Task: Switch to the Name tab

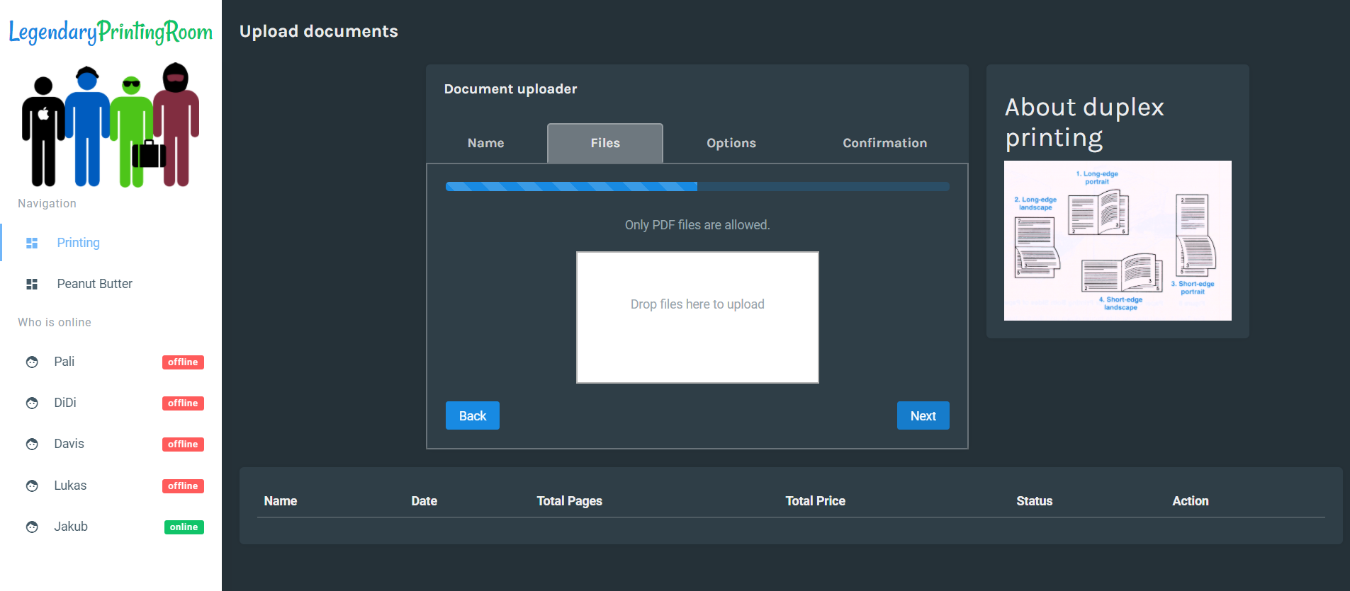Action: pos(485,143)
